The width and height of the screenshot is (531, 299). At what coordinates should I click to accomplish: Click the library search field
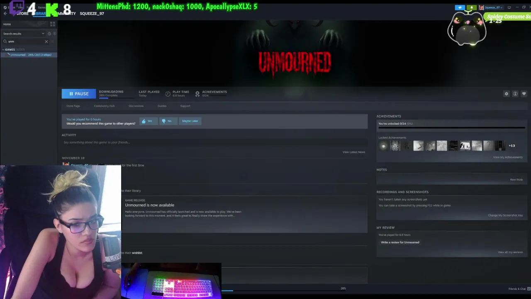click(x=25, y=42)
